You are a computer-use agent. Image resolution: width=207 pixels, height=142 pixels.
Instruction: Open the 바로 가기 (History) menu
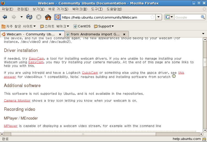tap(58, 9)
